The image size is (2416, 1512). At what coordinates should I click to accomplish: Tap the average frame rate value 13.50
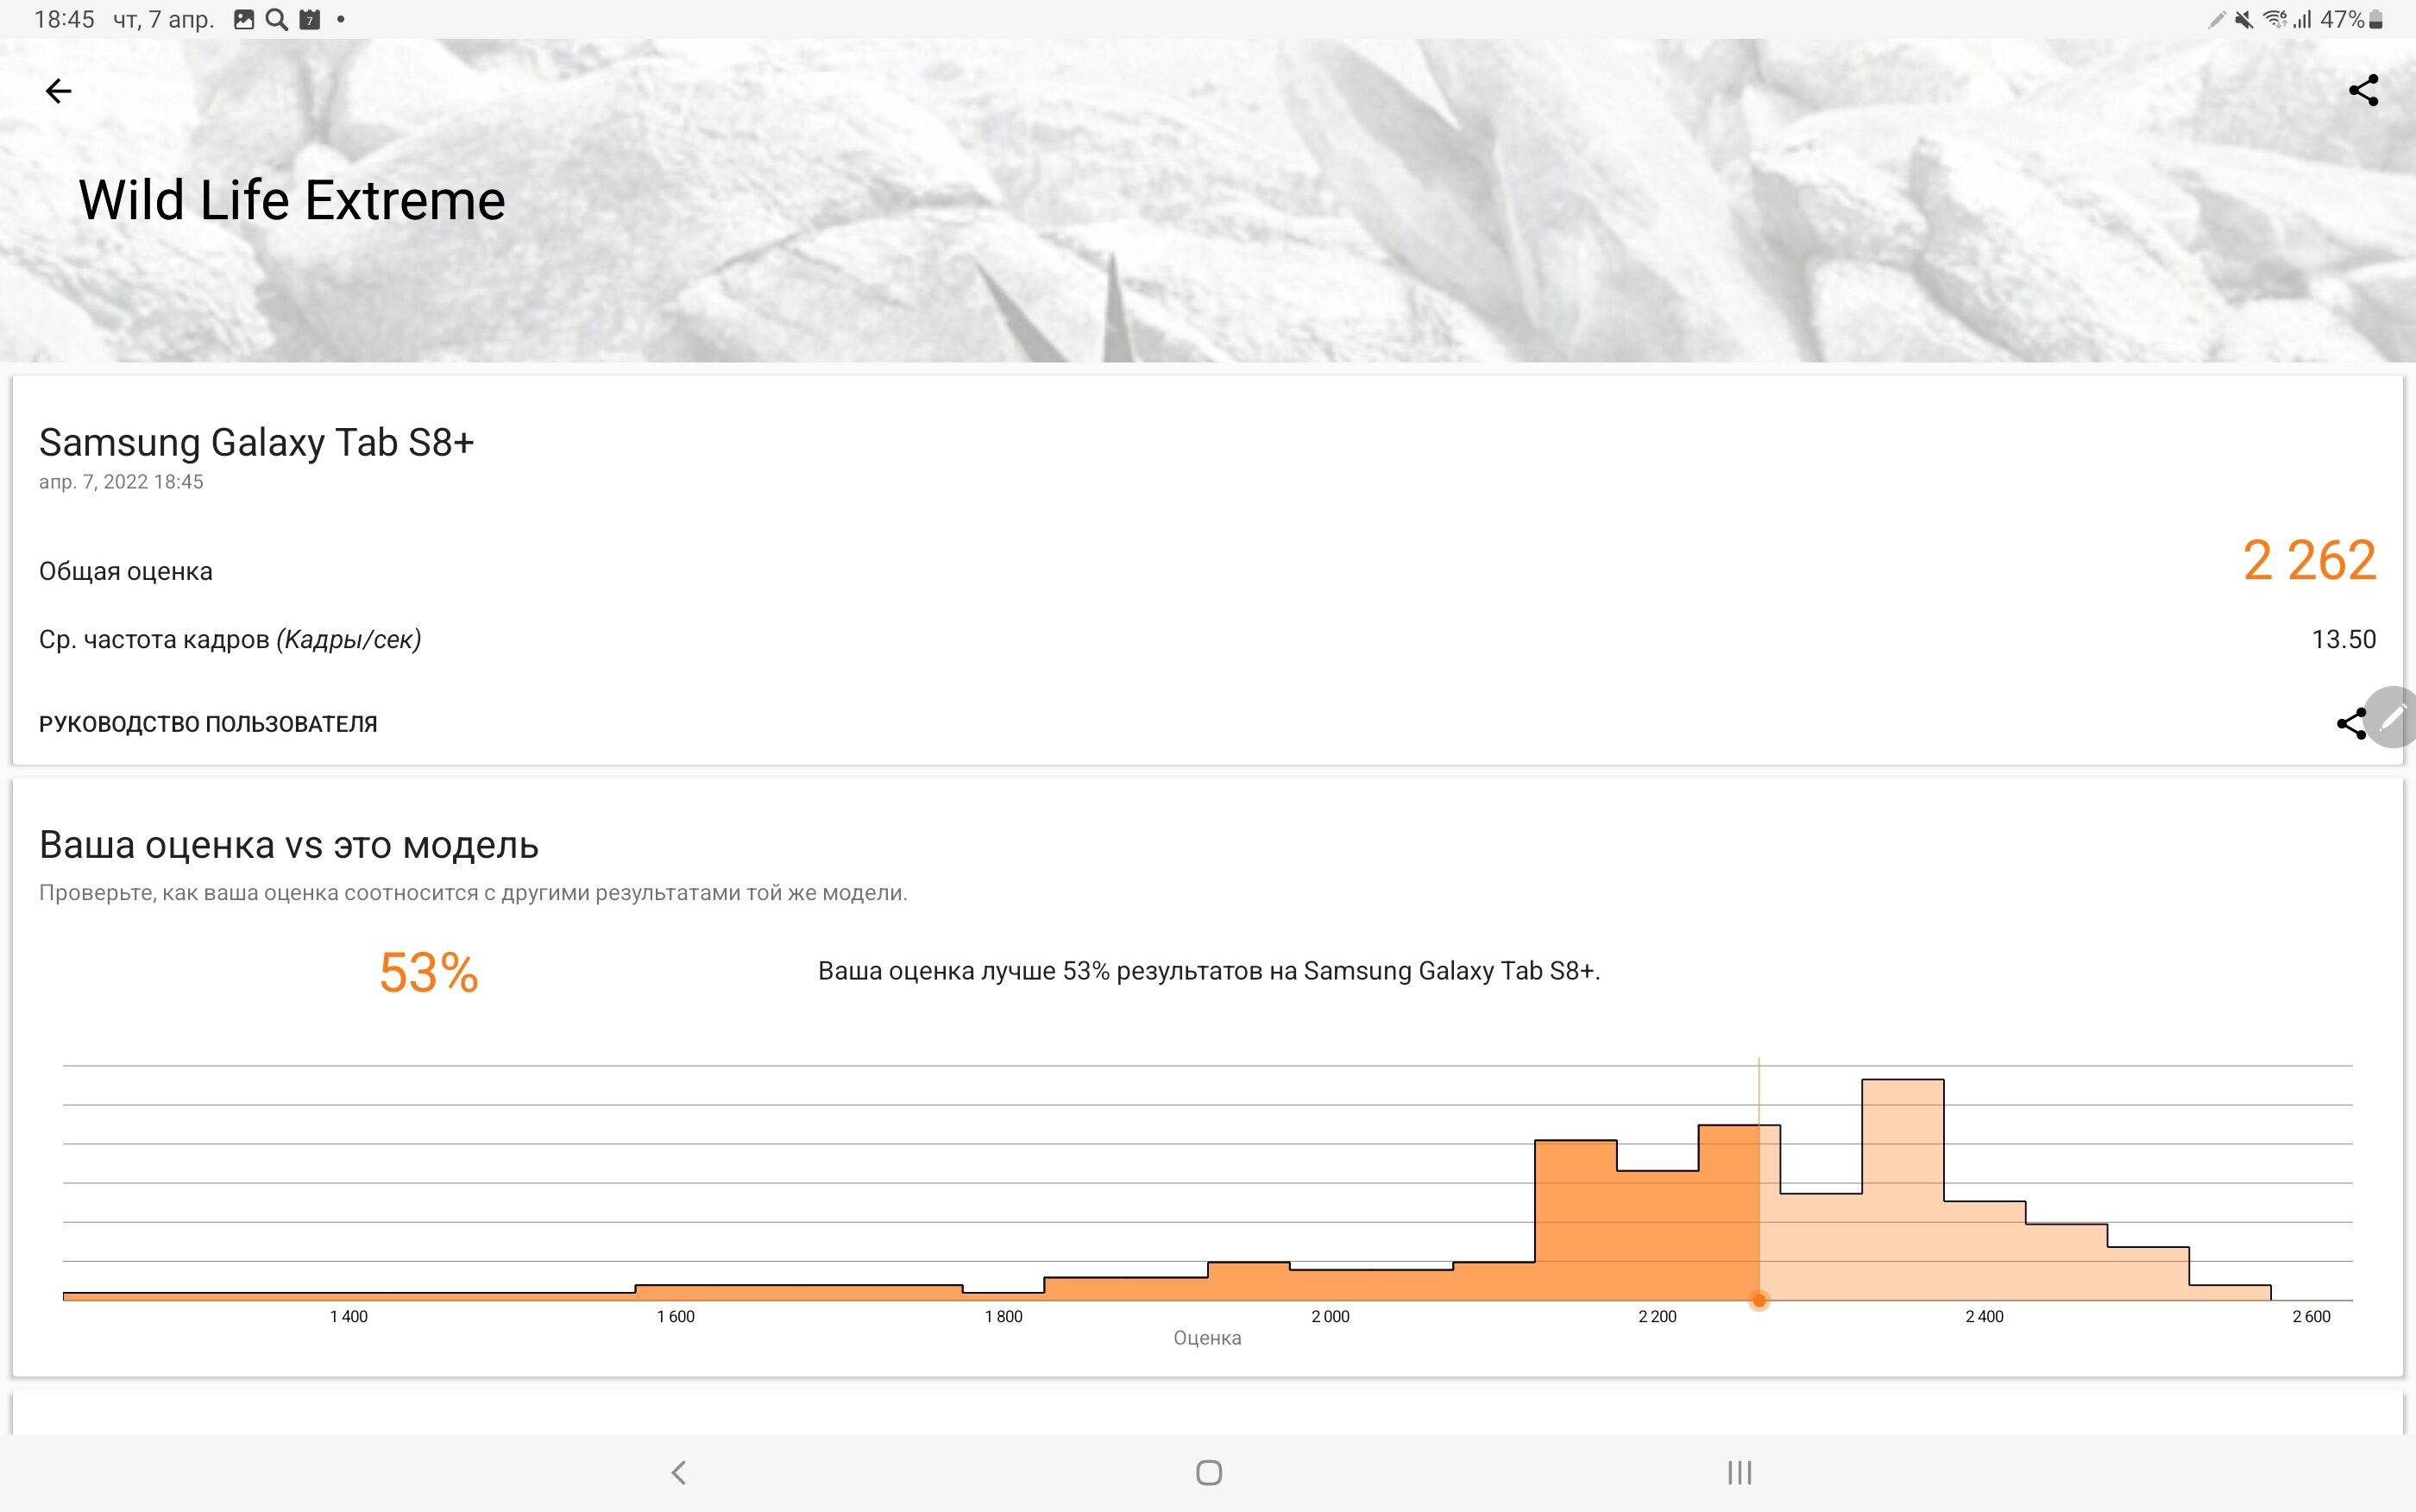(2343, 639)
